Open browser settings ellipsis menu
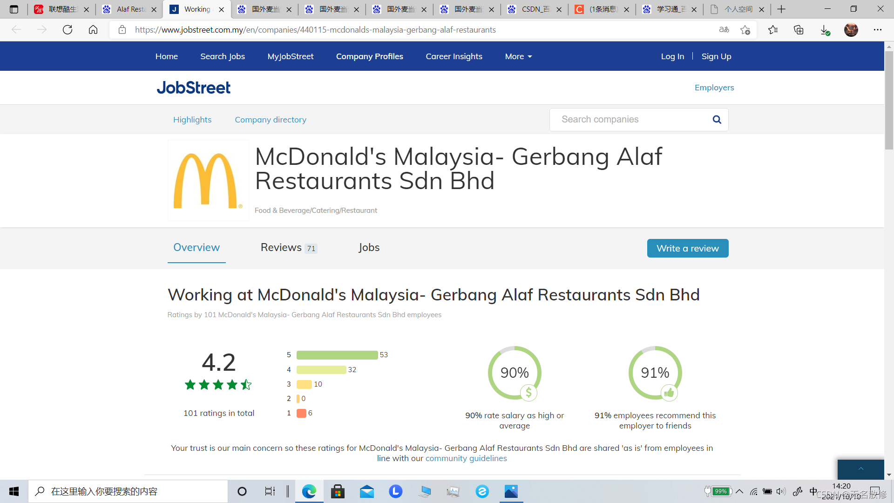The width and height of the screenshot is (894, 503). click(x=878, y=30)
